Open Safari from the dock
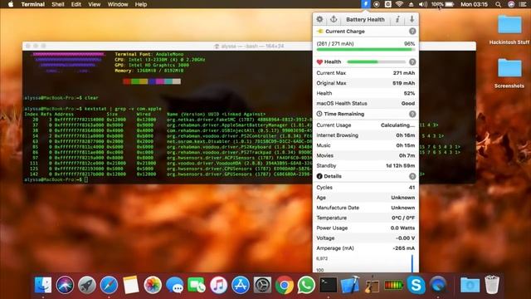This screenshot has height=299, width=531. (x=109, y=285)
